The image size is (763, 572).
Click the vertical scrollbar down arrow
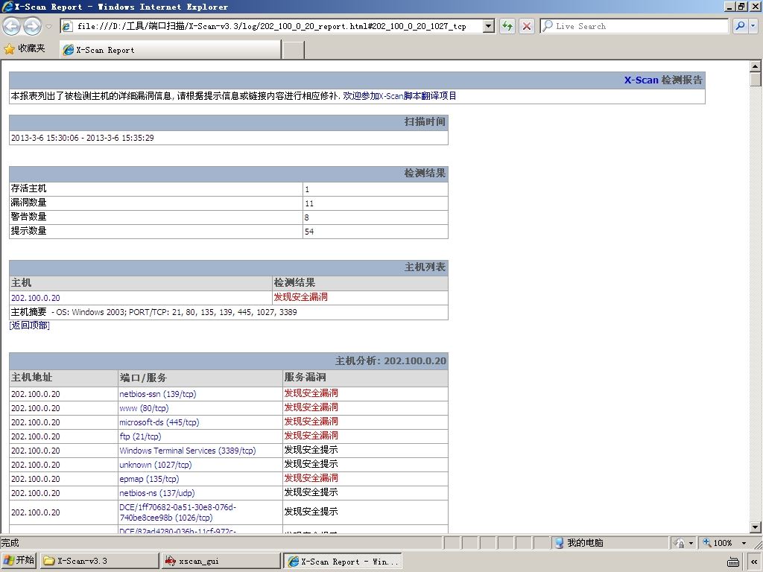click(x=756, y=527)
